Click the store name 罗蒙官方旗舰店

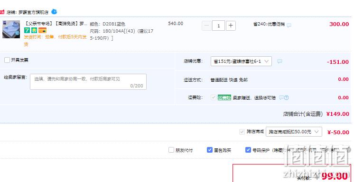(33, 12)
